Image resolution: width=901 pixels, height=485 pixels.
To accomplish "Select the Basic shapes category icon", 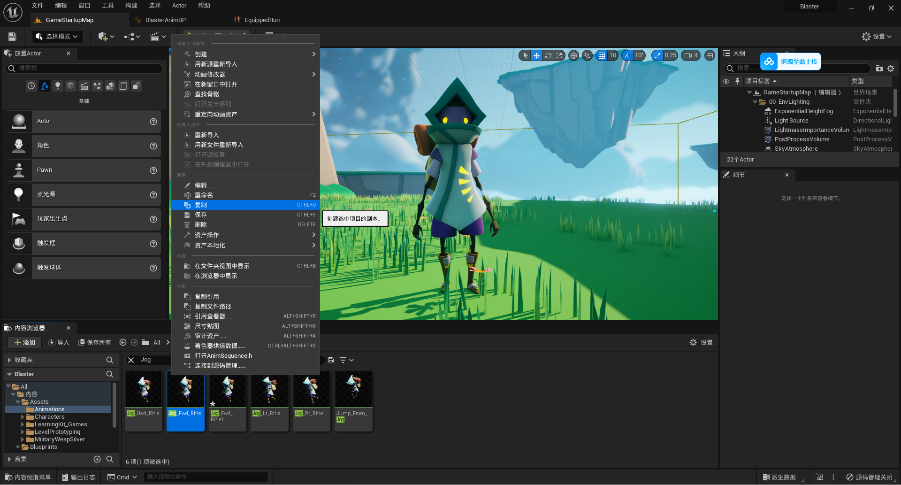I will click(x=44, y=86).
